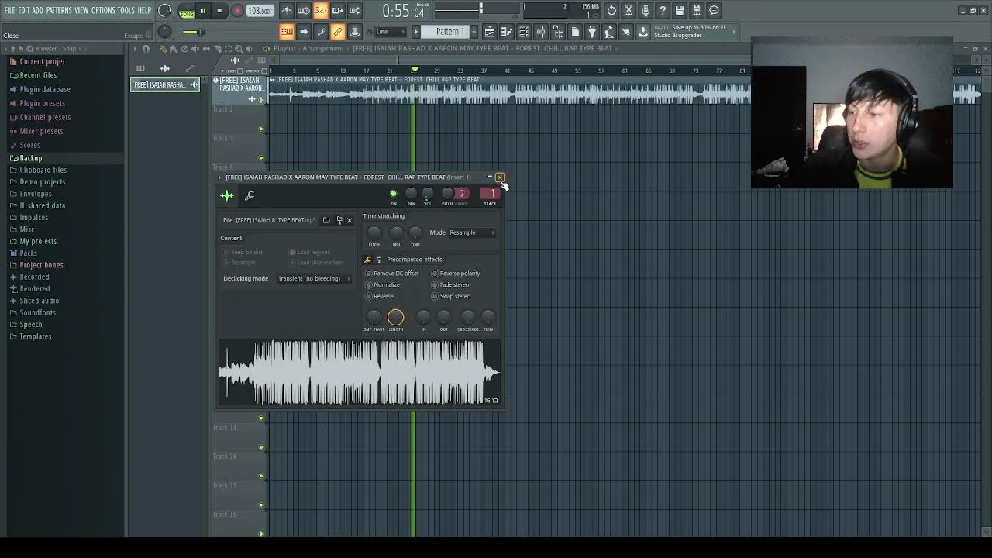
Task: Click the PAN knob in sampler
Action: [411, 194]
